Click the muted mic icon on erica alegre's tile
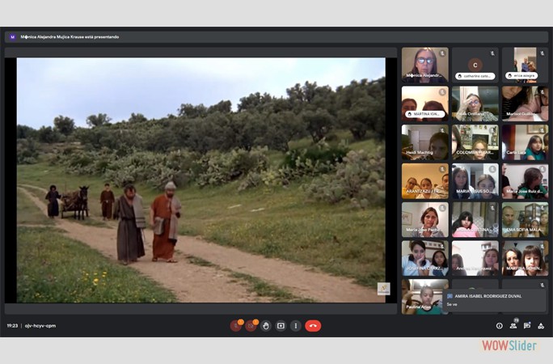 [x=542, y=53]
